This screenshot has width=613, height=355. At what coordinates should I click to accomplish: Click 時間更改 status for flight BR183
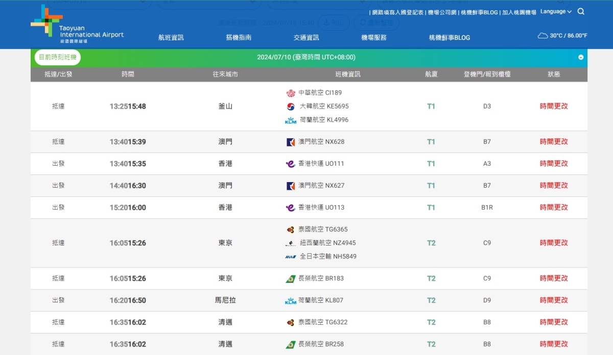coord(554,279)
